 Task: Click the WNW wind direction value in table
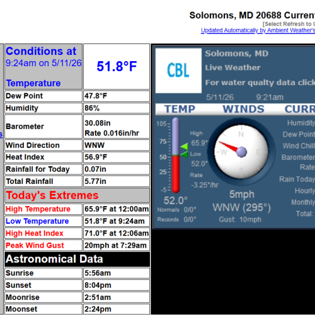[94, 146]
